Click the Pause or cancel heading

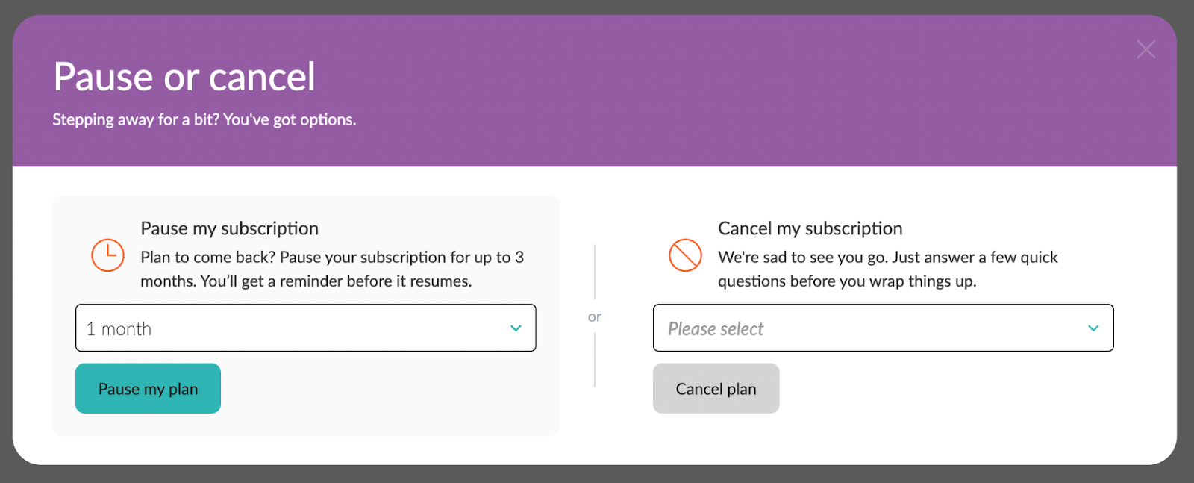tap(184, 77)
